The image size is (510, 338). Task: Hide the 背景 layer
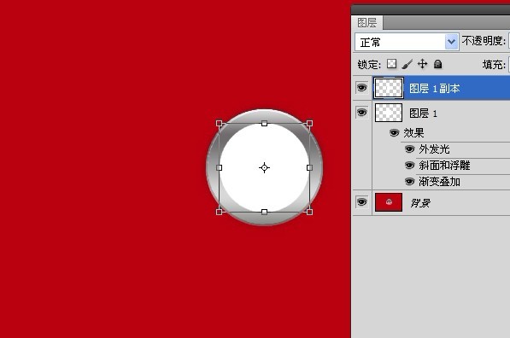[x=361, y=202]
